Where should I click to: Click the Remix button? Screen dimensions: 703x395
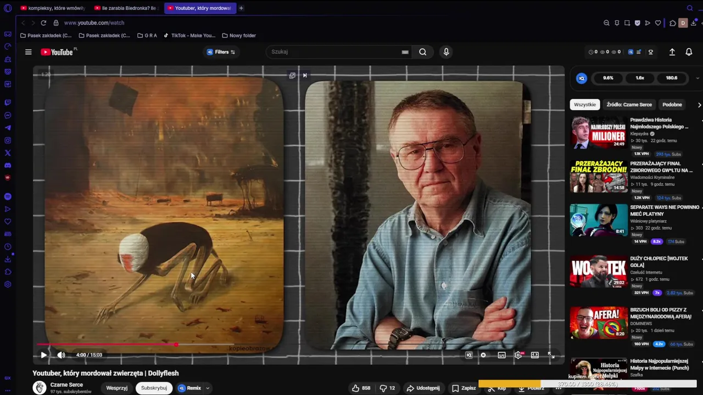(x=189, y=388)
